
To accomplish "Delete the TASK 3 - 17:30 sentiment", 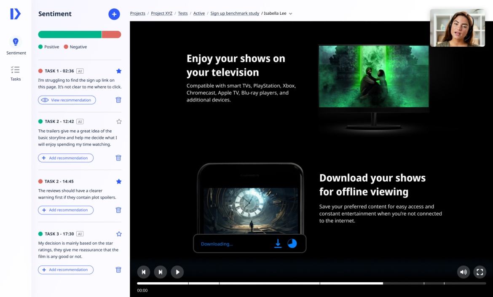I will click(118, 270).
